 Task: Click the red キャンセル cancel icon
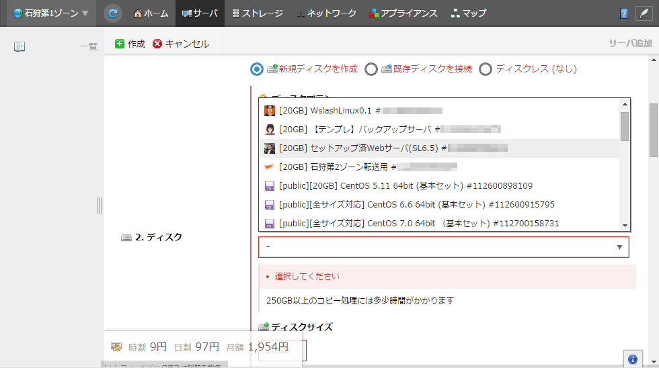tap(157, 44)
